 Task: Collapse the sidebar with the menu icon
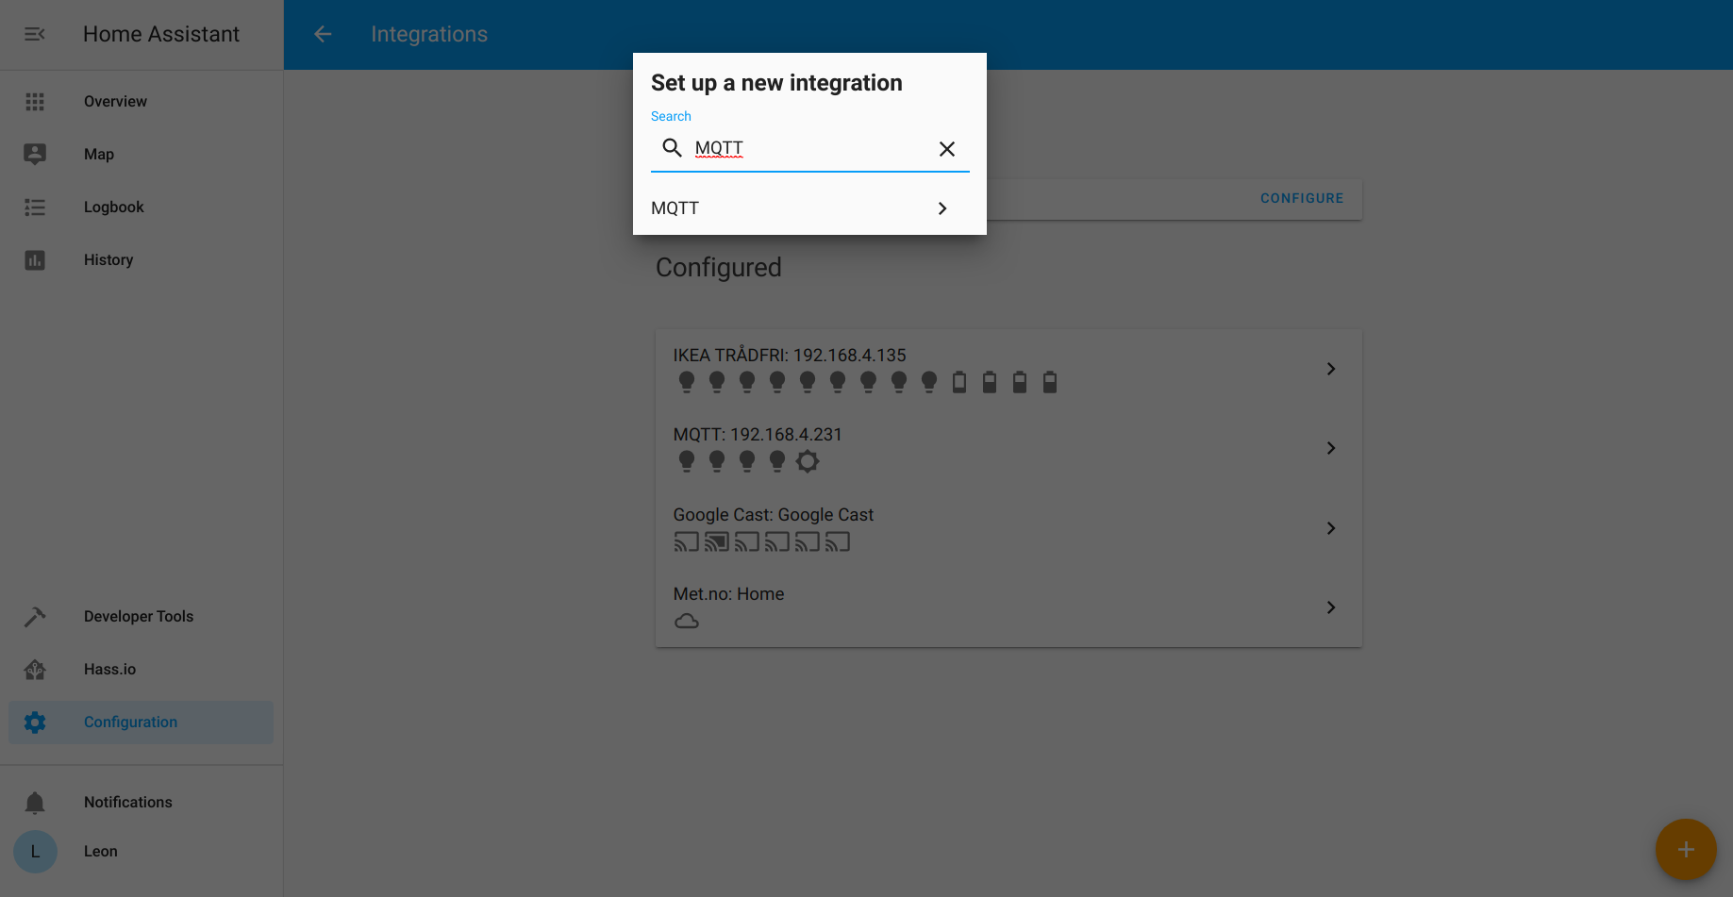click(35, 34)
